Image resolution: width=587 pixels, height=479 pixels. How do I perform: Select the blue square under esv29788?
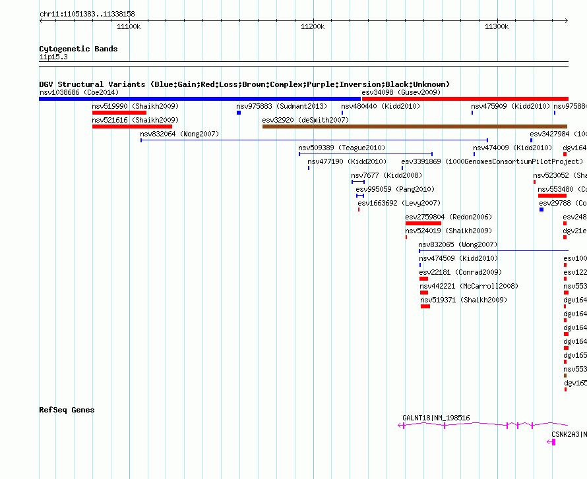541,210
